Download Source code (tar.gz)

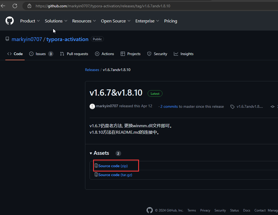pos(115,175)
